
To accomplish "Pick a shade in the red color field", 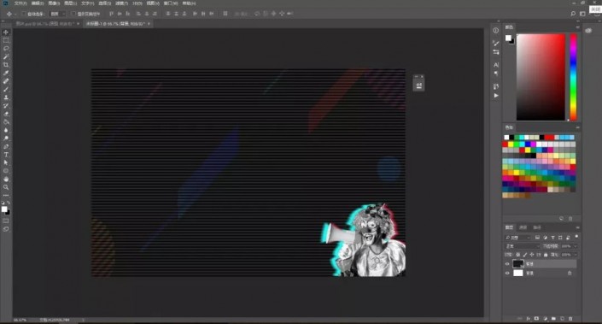I will (x=541, y=77).
